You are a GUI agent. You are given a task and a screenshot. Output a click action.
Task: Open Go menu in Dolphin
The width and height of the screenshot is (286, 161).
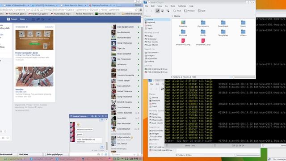click(166, 6)
